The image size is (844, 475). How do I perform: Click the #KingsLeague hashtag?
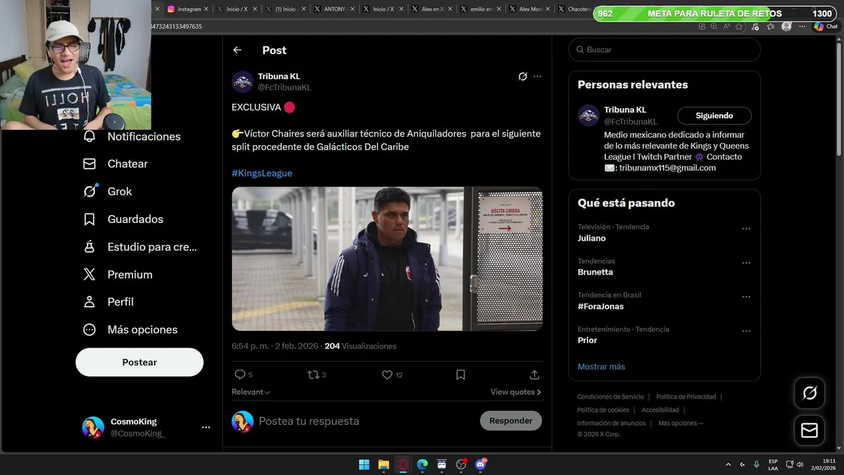click(262, 173)
